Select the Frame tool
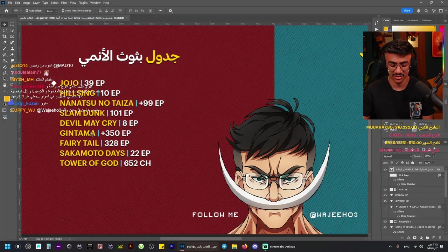448x252 pixels. click(12, 36)
